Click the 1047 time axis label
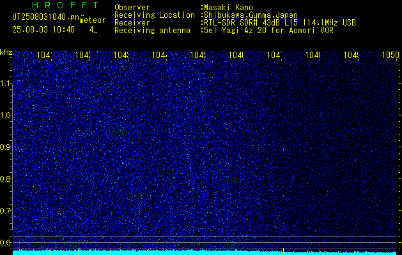The image size is (402, 255). [x=275, y=55]
